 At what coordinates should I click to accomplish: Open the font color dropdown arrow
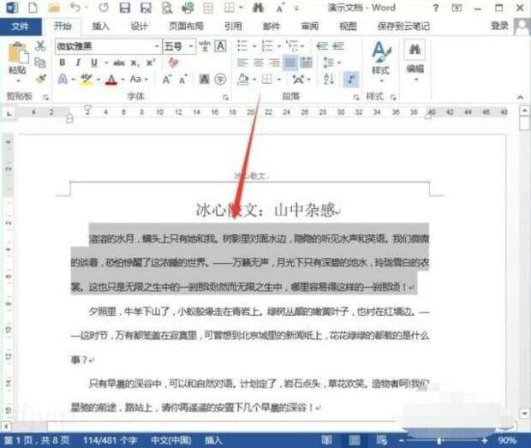(122, 80)
